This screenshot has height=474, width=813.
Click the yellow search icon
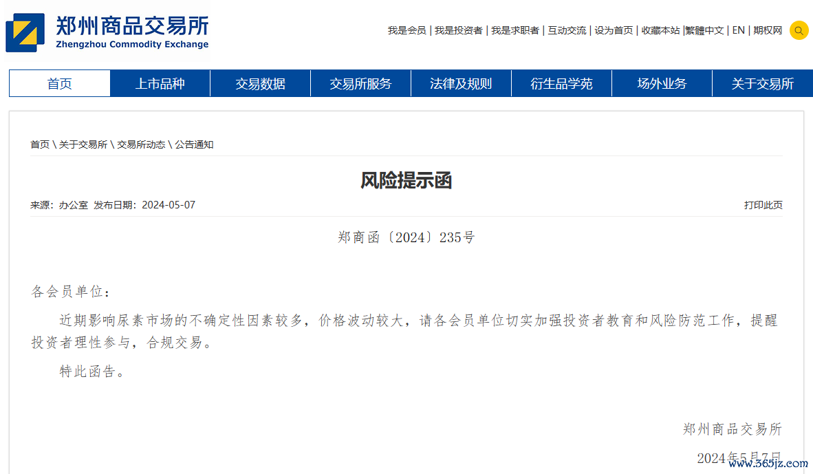(799, 30)
